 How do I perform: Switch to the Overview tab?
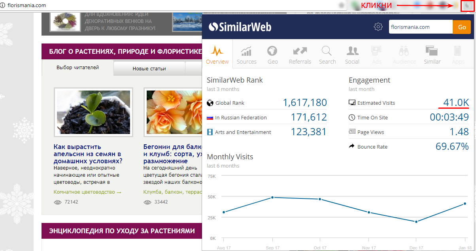[217, 55]
